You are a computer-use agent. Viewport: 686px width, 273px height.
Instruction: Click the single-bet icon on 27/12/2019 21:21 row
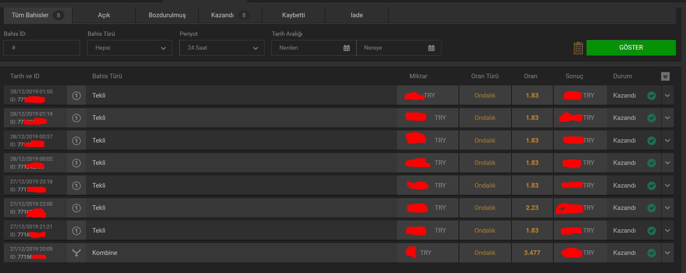pos(76,231)
